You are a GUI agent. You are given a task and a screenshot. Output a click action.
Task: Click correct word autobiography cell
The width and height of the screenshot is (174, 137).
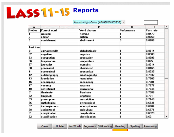(x=60, y=75)
